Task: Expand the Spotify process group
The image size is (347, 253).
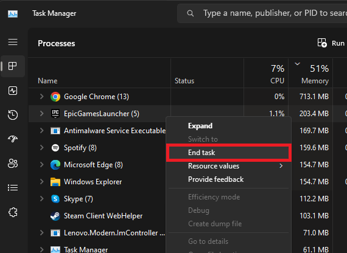Action: 41,148
